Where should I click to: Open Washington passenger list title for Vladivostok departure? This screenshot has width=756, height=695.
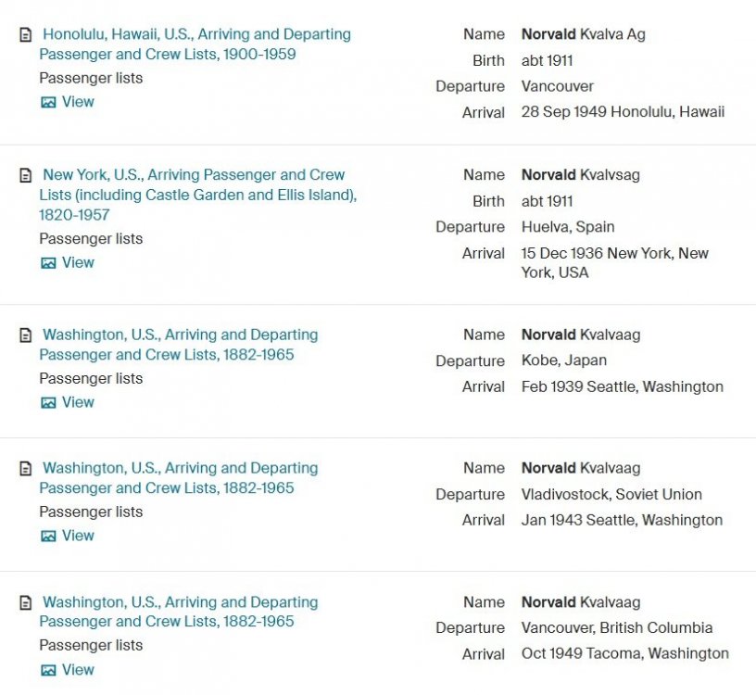(180, 478)
